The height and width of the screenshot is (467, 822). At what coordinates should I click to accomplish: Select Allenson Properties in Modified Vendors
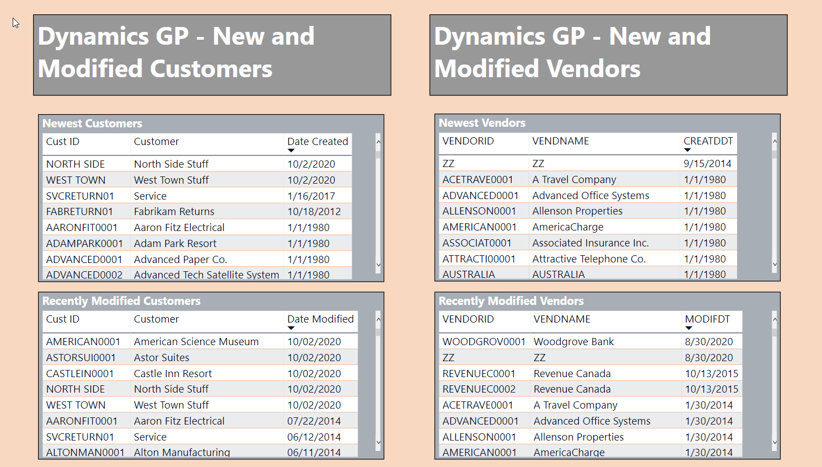coord(579,437)
